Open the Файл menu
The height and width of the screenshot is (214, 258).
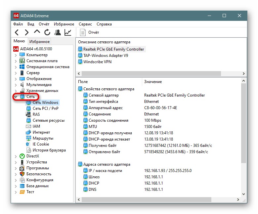(x=18, y=24)
